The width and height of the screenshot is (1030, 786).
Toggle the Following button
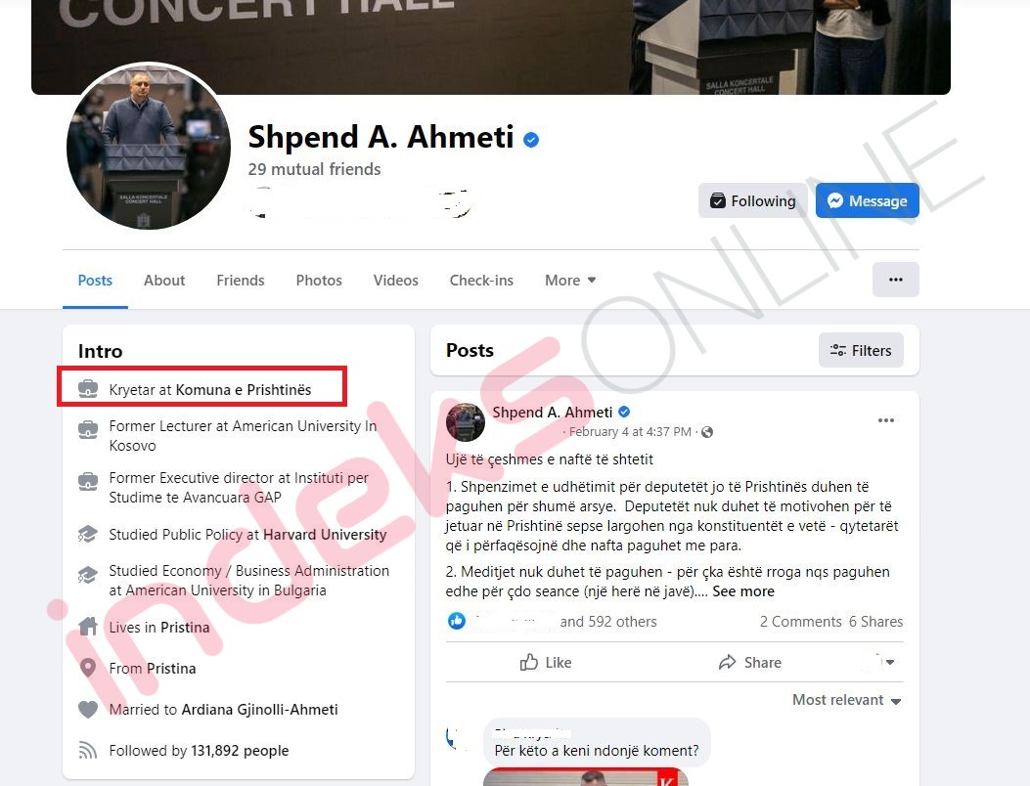pos(753,200)
